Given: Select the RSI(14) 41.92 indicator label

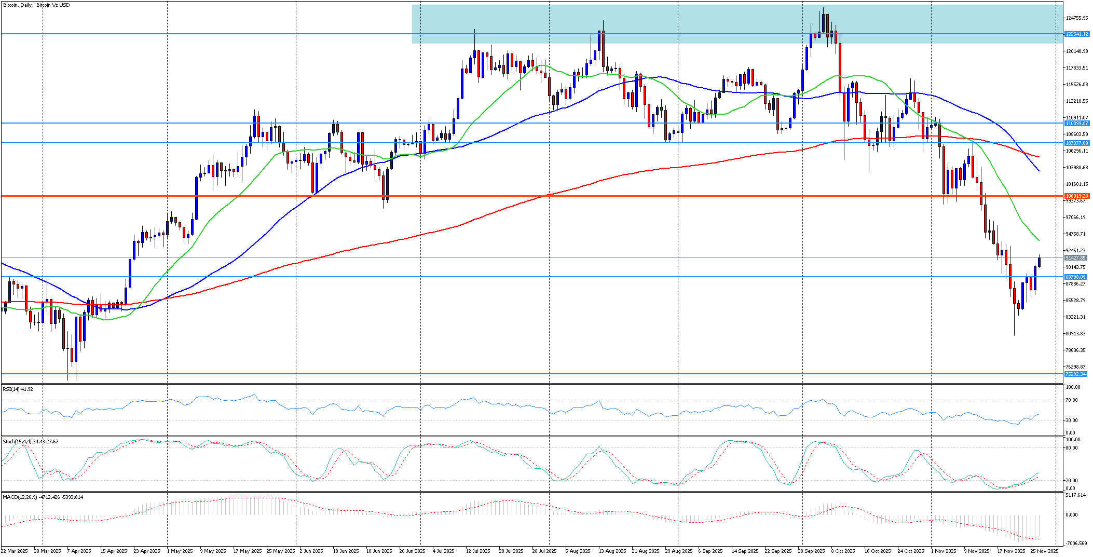Looking at the screenshot, I should click(18, 389).
